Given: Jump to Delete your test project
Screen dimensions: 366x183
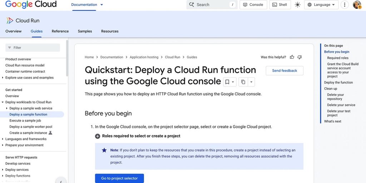Looking at the screenshot, I should pos(339,113).
